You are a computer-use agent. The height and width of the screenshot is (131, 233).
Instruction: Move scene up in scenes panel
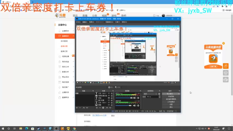tap(84, 108)
